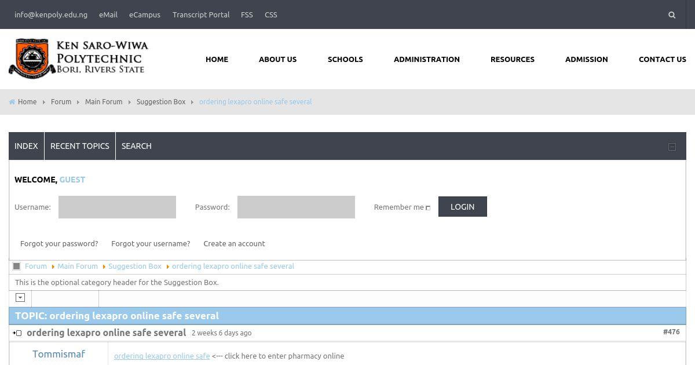
Task: Open the ADMISSION menu
Action: coord(587,59)
